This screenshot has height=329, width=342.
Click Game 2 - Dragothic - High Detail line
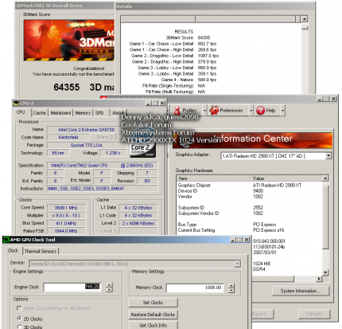[174, 61]
